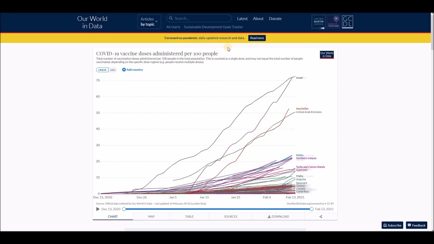Click the search magnifier icon
Screen dimensions: 434x244
[x=171, y=18]
